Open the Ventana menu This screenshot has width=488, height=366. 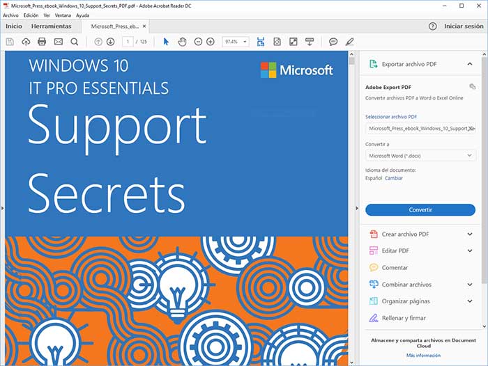click(63, 15)
